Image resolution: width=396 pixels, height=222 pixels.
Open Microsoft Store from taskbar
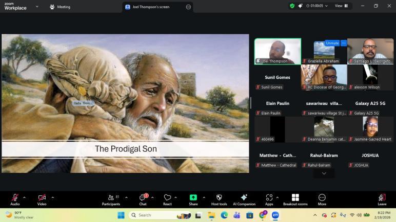pyautogui.click(x=250, y=215)
